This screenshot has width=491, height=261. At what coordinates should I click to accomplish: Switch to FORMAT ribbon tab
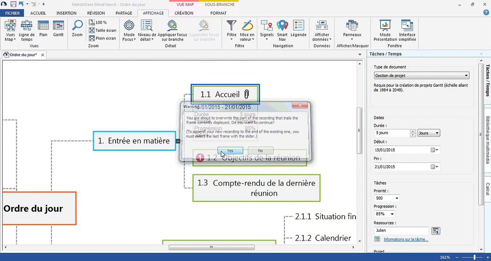[218, 13]
